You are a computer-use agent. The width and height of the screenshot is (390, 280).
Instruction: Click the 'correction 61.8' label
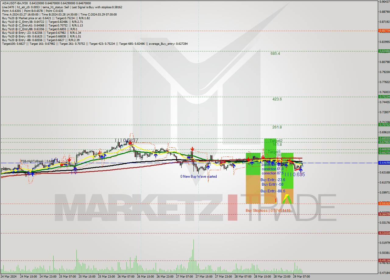[272, 169]
